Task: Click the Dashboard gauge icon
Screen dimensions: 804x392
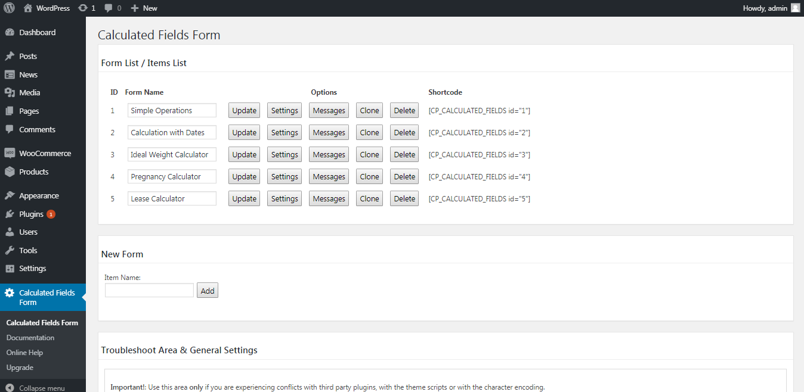Action: click(x=10, y=32)
